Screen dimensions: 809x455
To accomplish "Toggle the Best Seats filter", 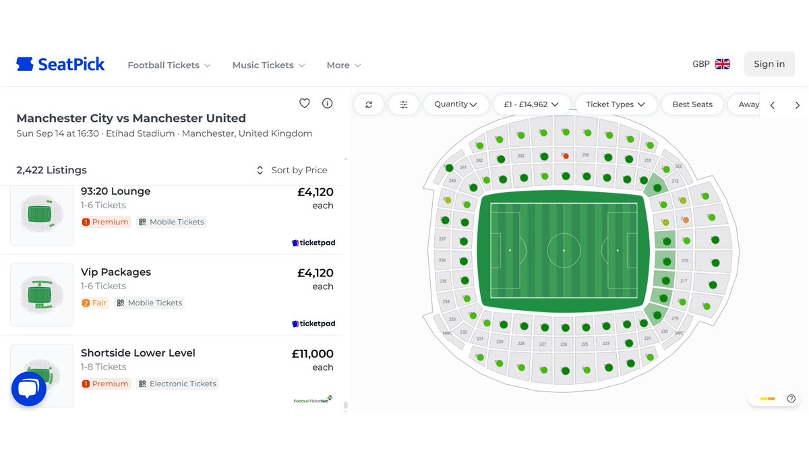I will tap(692, 104).
